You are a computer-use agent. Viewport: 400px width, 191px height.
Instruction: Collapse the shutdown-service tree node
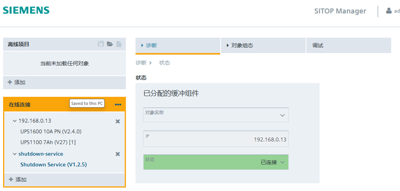click(15, 154)
